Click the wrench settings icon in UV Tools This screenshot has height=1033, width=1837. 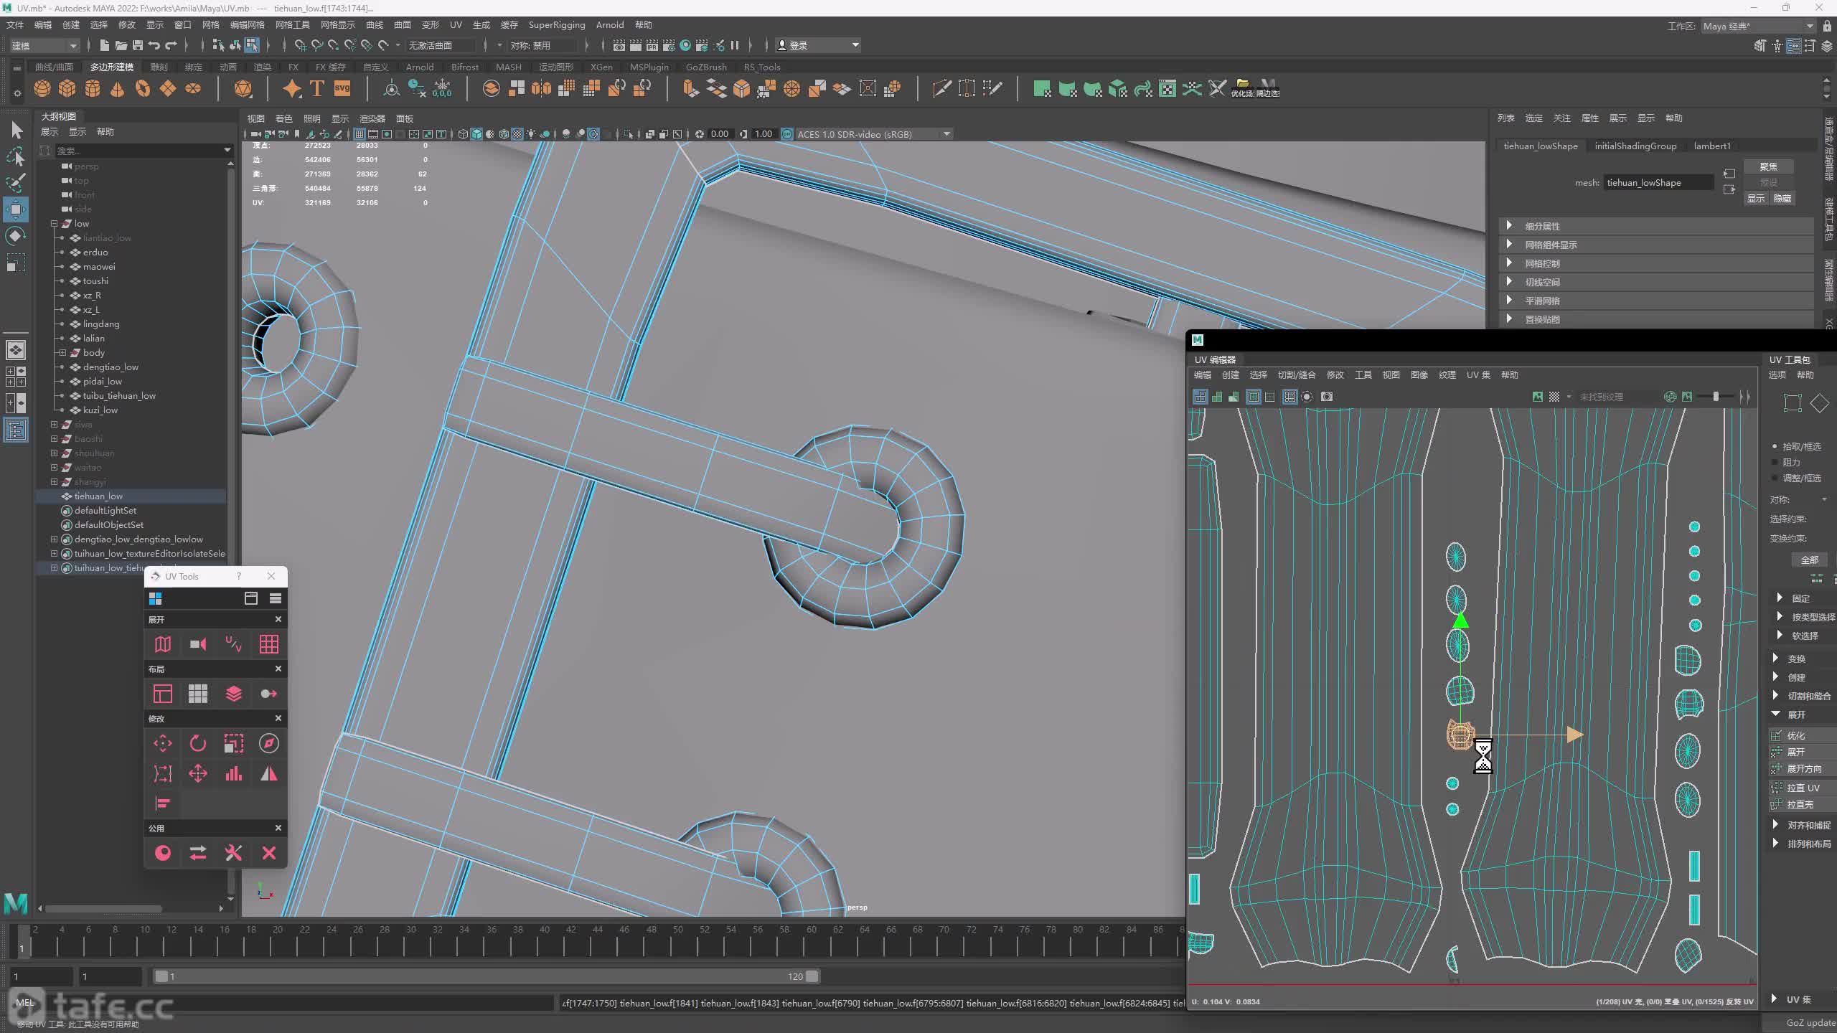[233, 853]
